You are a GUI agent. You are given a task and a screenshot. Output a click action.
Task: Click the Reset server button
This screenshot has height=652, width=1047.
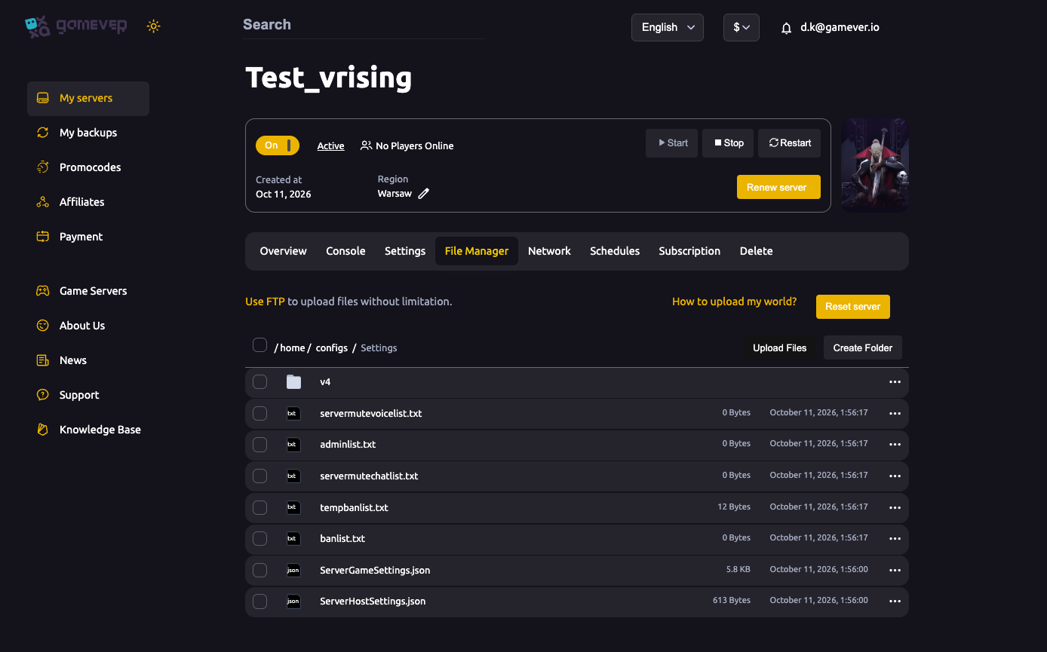pos(853,307)
